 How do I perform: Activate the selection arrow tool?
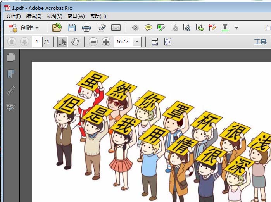(x=62, y=42)
